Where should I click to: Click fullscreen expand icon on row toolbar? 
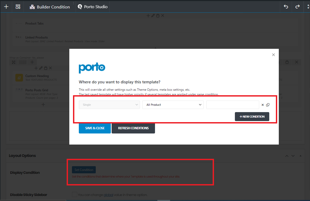click(14, 62)
